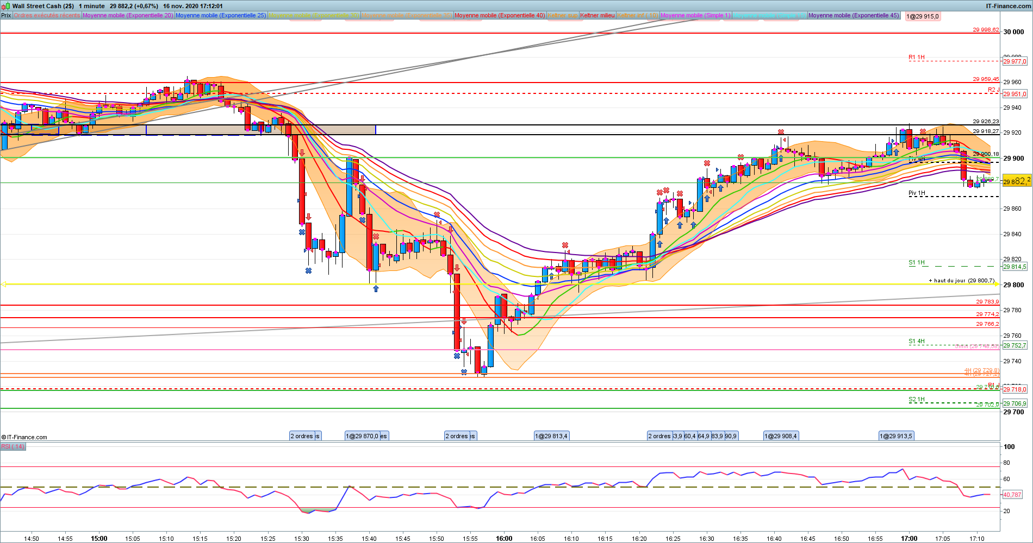Click the 29 977,0 R1 1H price tag
Image resolution: width=1033 pixels, height=543 pixels.
coord(1015,62)
